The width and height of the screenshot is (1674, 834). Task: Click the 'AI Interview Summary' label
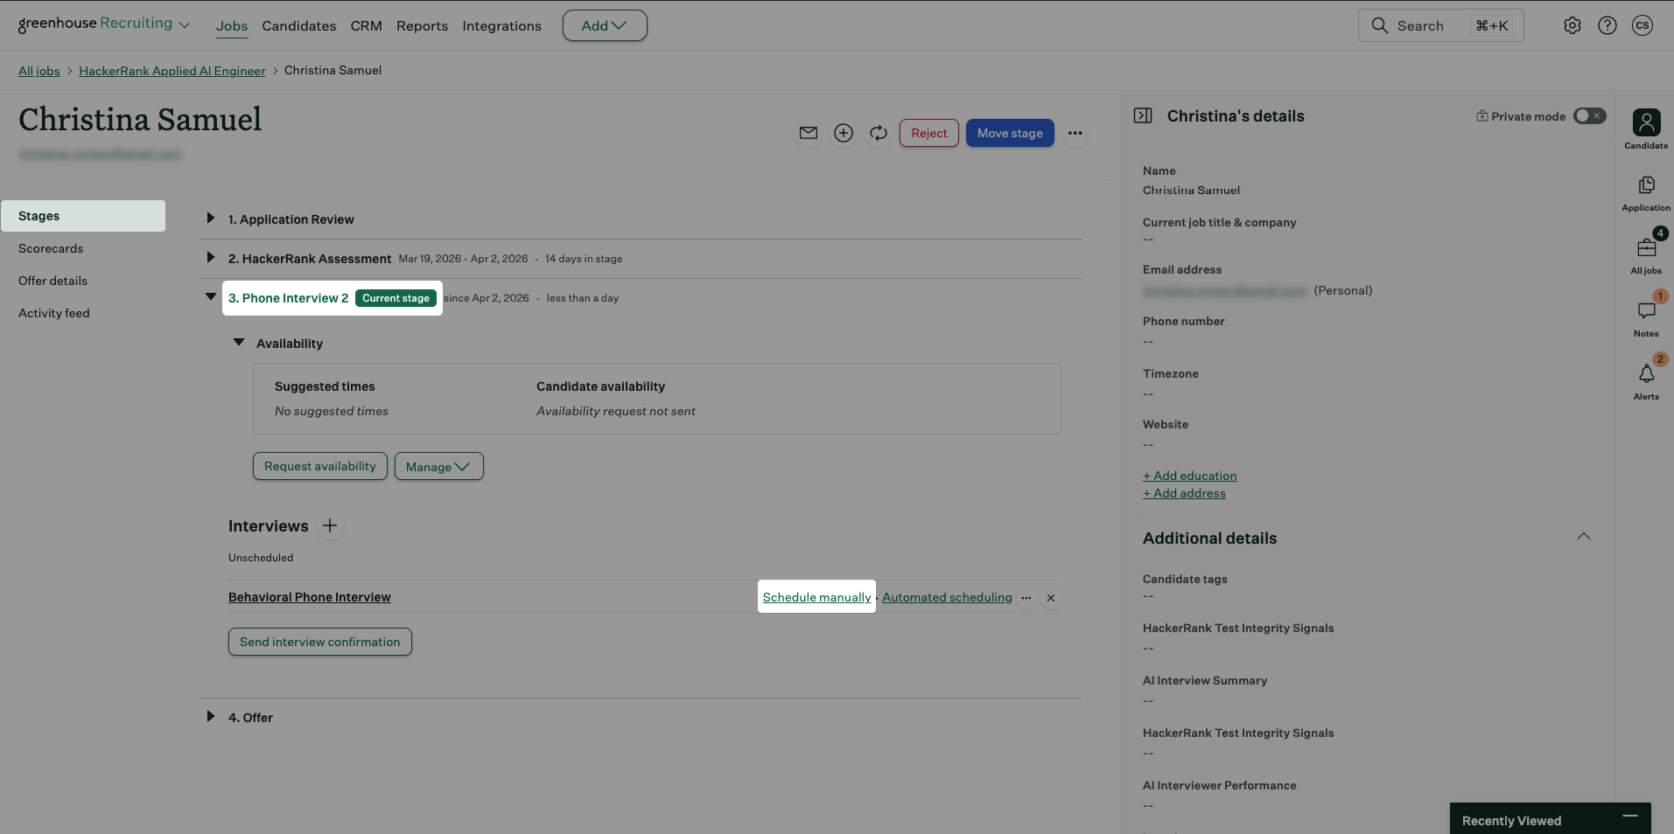point(1205,680)
